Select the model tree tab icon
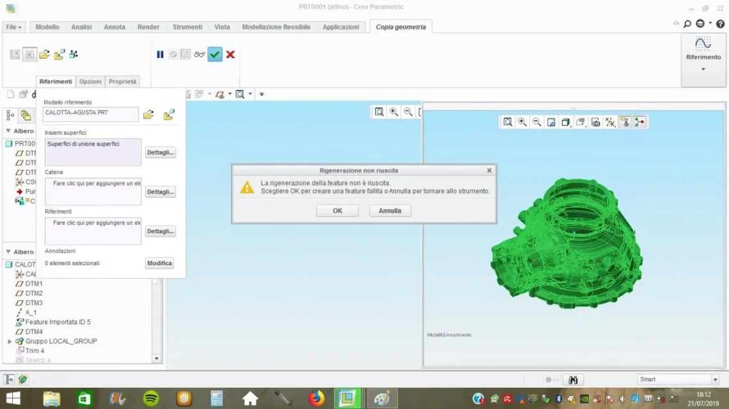The image size is (729, 409). point(10,115)
